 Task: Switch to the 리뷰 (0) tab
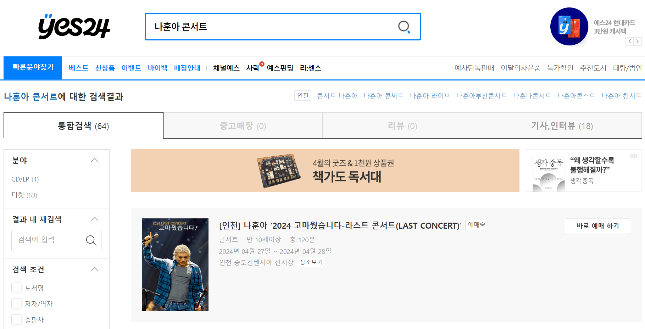402,126
